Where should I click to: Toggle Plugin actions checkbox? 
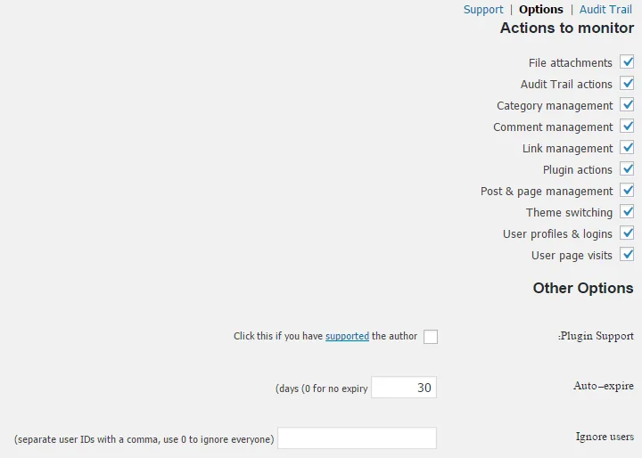tap(627, 169)
